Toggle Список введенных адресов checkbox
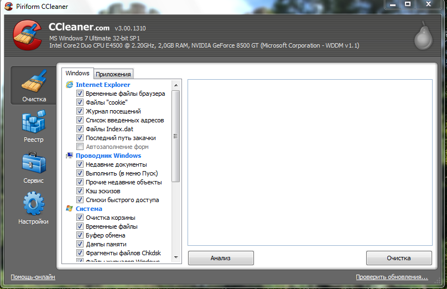The width and height of the screenshot is (447, 289). (80, 120)
